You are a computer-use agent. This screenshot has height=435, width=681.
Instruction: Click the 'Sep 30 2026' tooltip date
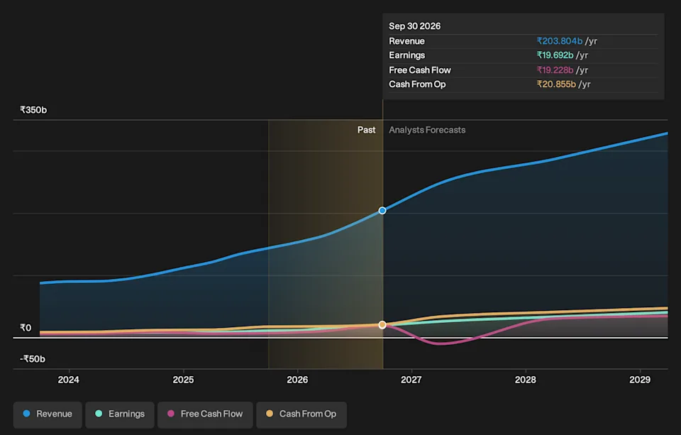(415, 26)
